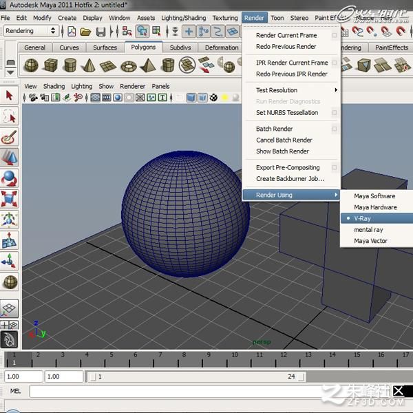
Task: Create a polygon torus from shelf
Action: (129, 66)
